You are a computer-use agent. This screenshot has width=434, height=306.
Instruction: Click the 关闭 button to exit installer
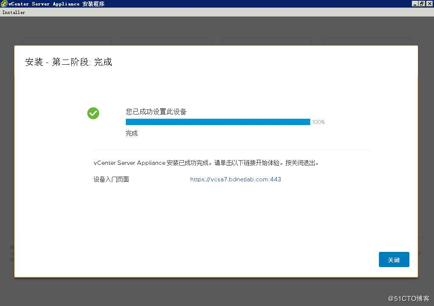click(x=394, y=260)
